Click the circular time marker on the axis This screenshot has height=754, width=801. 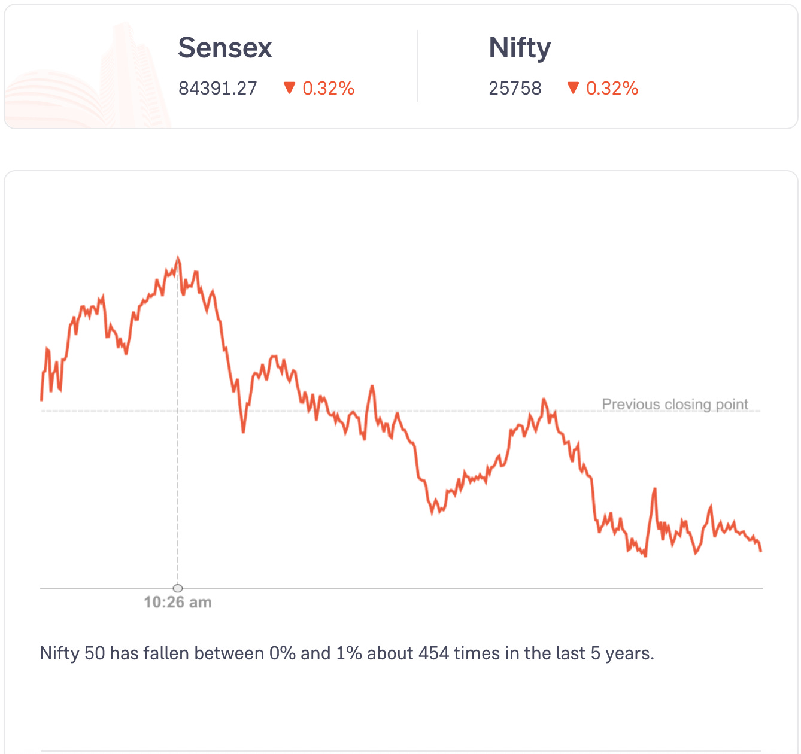pos(178,588)
